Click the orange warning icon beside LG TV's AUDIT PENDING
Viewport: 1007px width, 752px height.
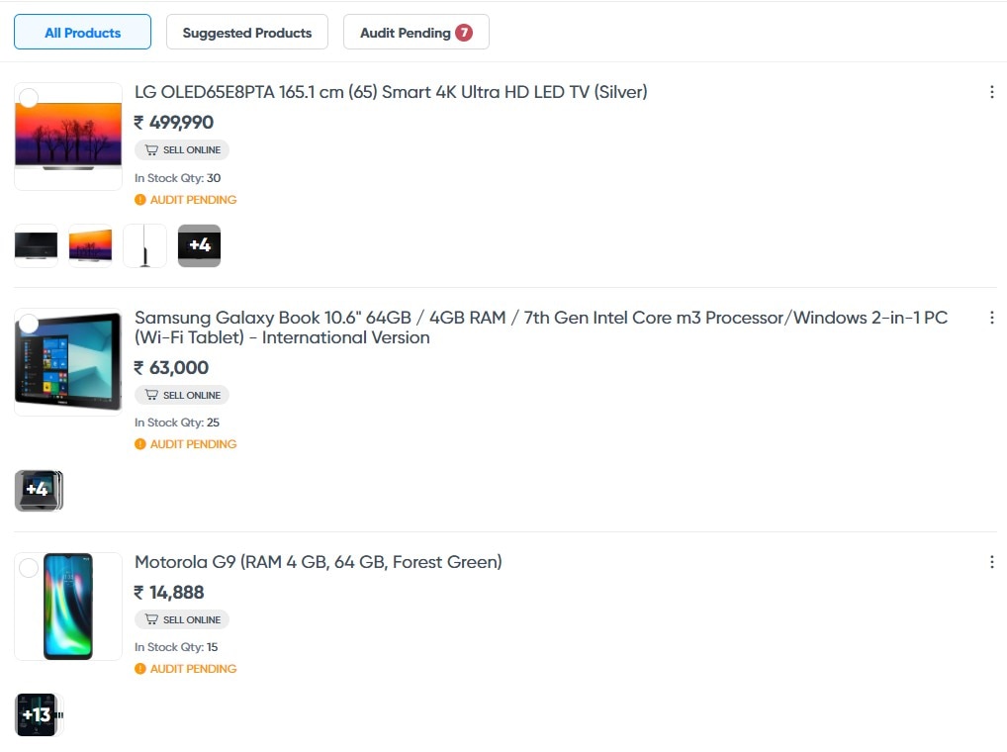pyautogui.click(x=138, y=199)
